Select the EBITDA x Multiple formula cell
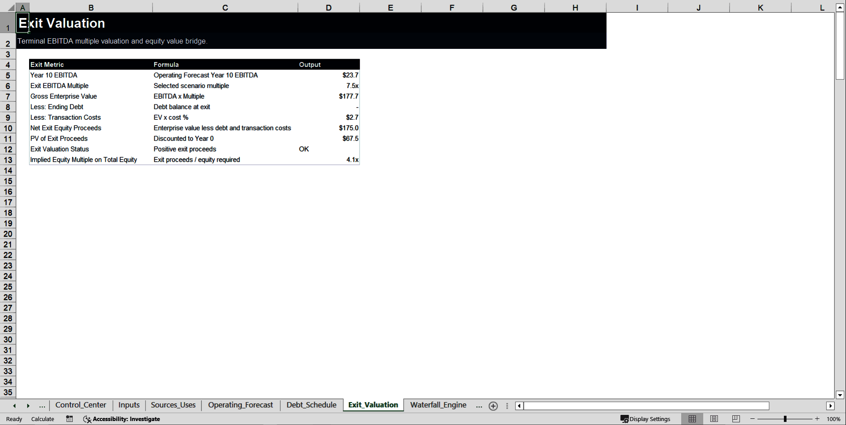The width and height of the screenshot is (846, 425). 225,96
